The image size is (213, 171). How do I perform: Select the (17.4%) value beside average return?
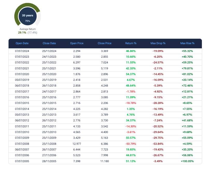point(32,32)
